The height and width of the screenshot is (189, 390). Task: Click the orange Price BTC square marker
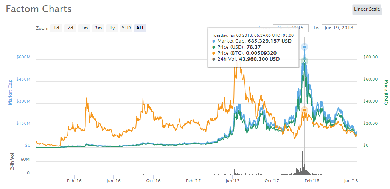[305, 110]
